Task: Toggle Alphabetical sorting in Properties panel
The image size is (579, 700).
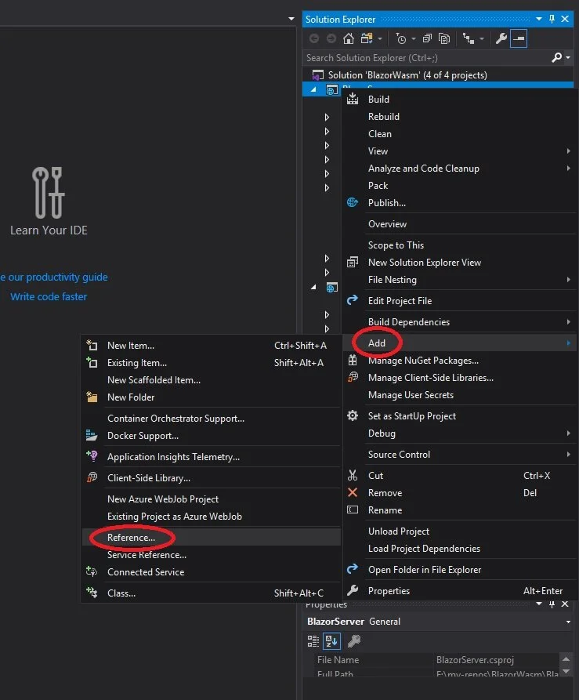Action: click(x=331, y=641)
